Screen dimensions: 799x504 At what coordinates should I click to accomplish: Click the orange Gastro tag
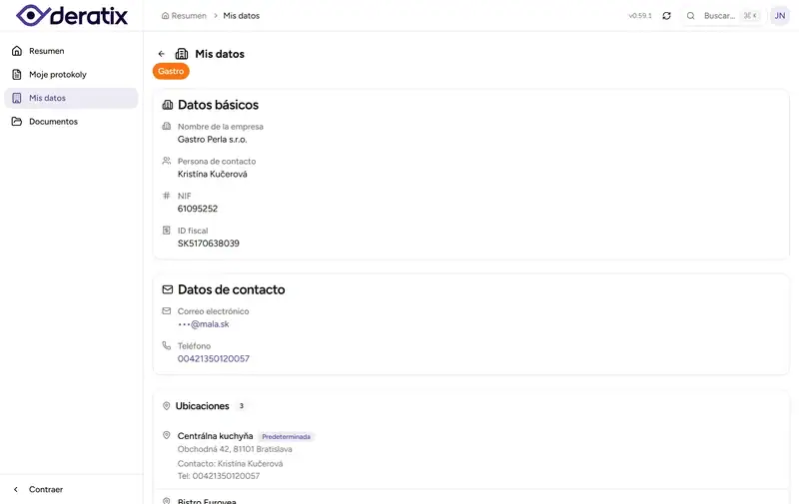[x=171, y=72]
